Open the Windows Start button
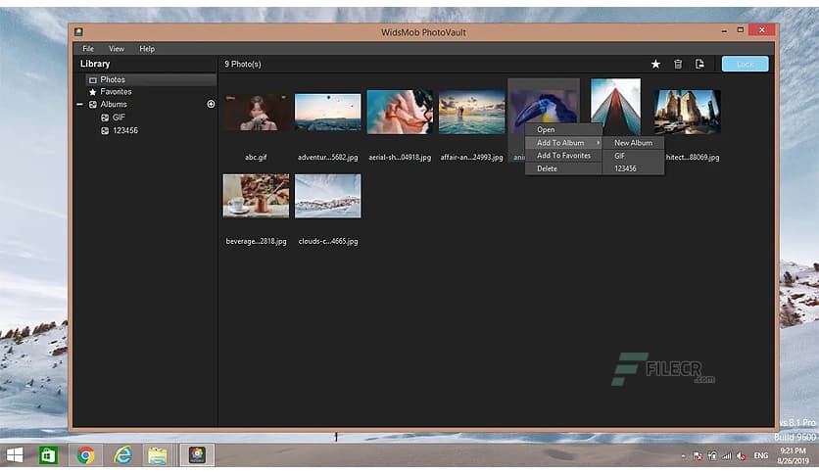 point(15,455)
